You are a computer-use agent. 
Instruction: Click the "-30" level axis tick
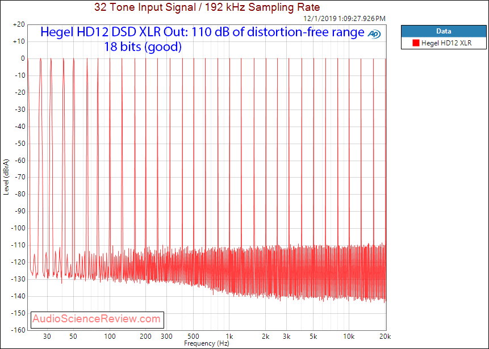point(19,110)
